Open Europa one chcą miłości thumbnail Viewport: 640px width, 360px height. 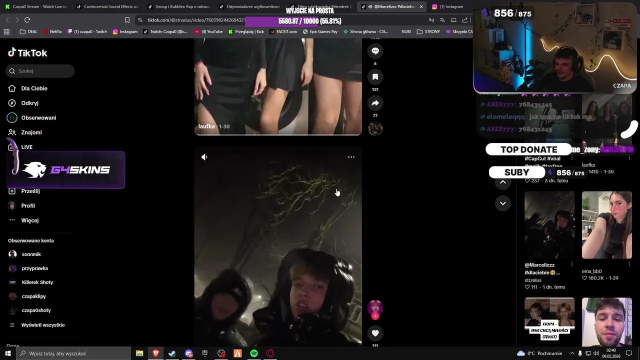549,322
